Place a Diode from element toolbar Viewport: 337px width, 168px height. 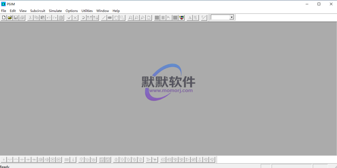click(x=28, y=160)
